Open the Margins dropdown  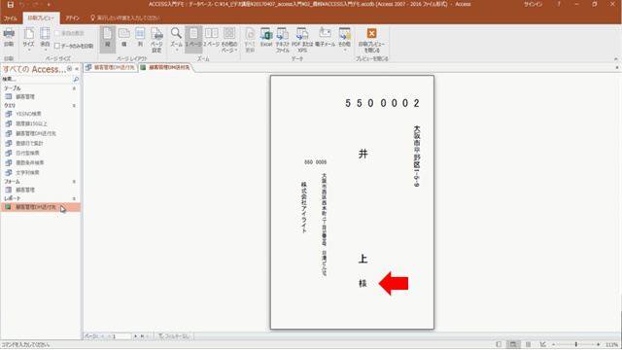pyautogui.click(x=45, y=39)
